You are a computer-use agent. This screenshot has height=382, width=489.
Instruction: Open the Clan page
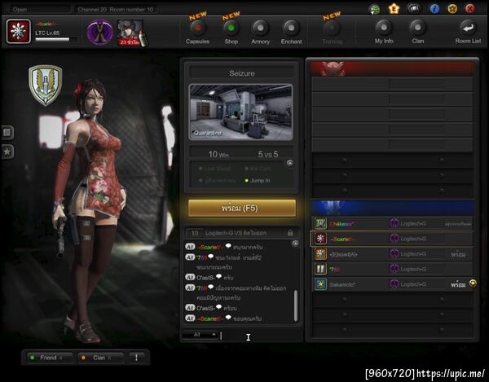click(417, 32)
